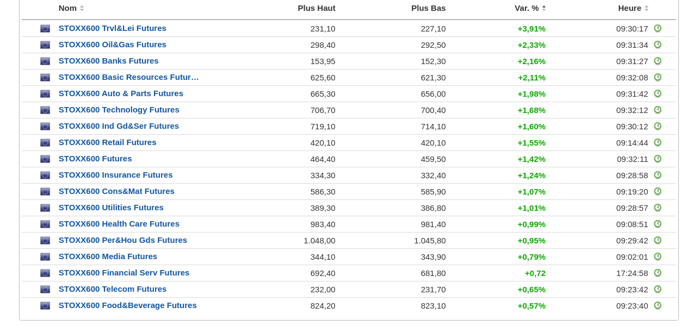Click the clock icon in the Financial Serv row
The height and width of the screenshot is (326, 693).
[657, 273]
